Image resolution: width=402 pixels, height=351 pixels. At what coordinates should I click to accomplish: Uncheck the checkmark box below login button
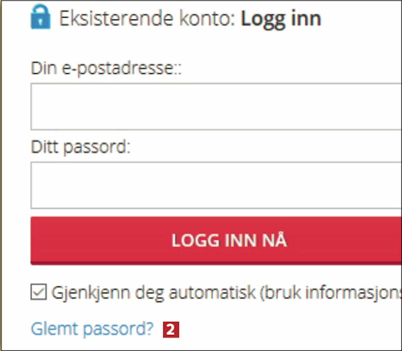click(39, 292)
